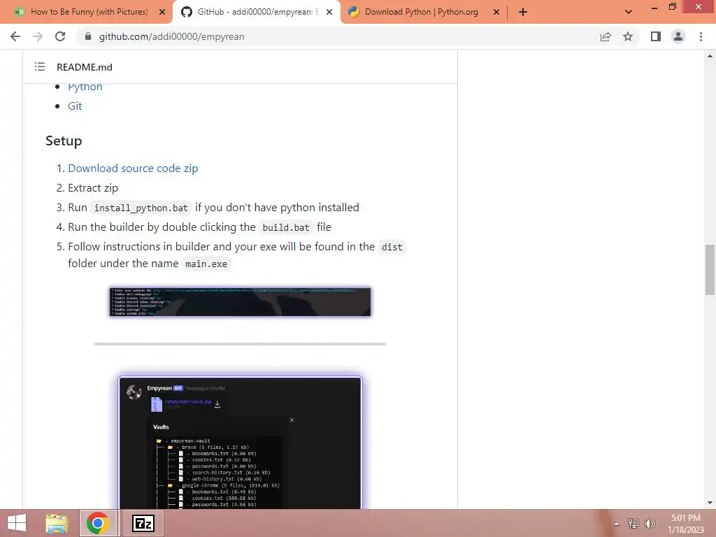Click the Chrome taskbar icon
The height and width of the screenshot is (537, 716).
coord(98,523)
